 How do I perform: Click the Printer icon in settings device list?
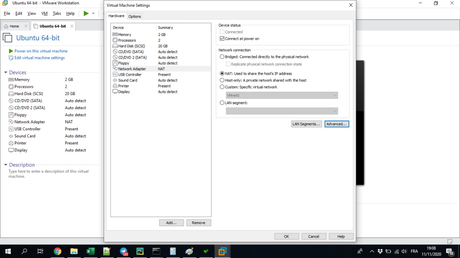click(115, 86)
